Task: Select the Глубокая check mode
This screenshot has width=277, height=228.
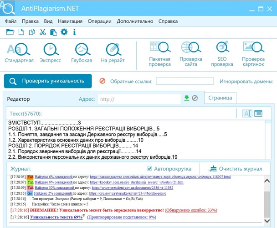Action: click(82, 53)
